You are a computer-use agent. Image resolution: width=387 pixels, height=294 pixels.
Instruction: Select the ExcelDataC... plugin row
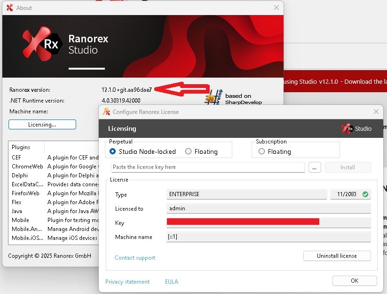pyautogui.click(x=54, y=184)
